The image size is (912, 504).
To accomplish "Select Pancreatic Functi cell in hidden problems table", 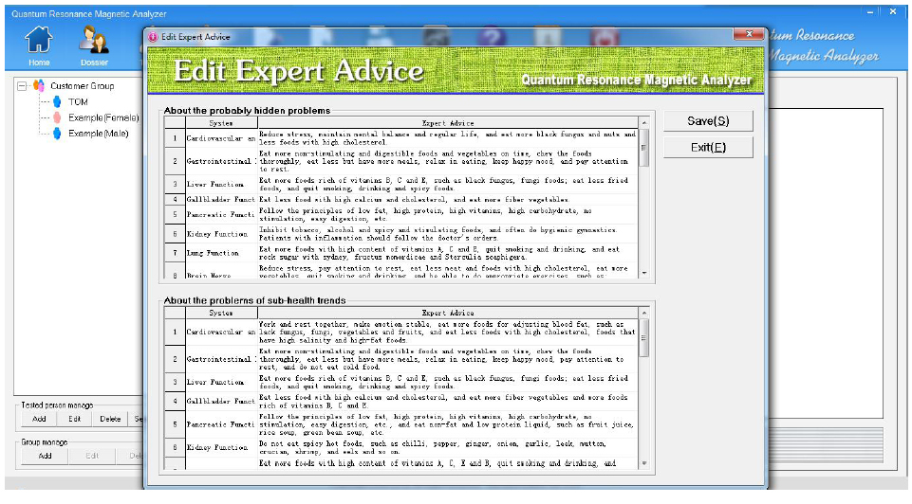I will (x=221, y=215).
